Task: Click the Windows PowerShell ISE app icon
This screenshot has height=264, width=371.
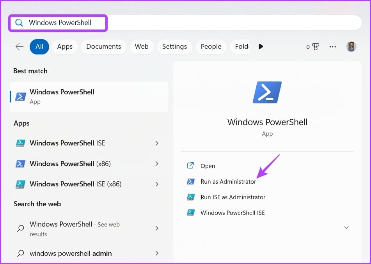Action: [21, 143]
